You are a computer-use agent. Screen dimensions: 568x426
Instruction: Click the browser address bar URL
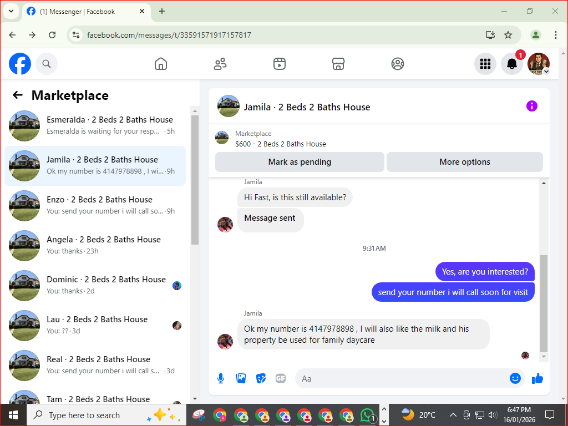point(169,35)
